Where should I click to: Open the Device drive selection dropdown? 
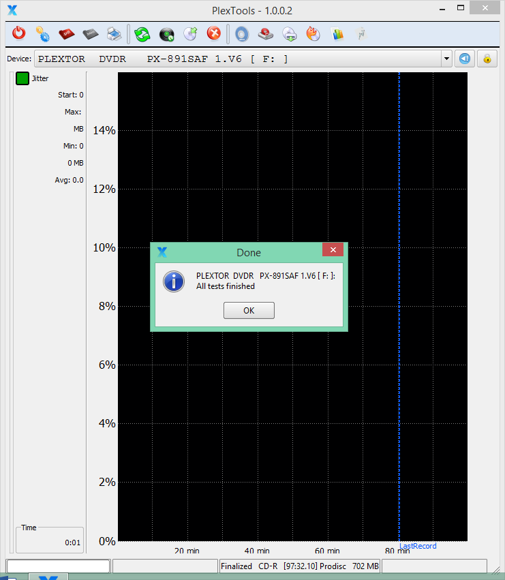coord(446,59)
